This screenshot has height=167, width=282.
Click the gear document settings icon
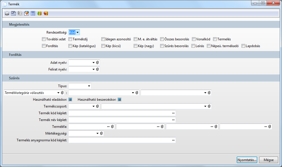point(14,13)
